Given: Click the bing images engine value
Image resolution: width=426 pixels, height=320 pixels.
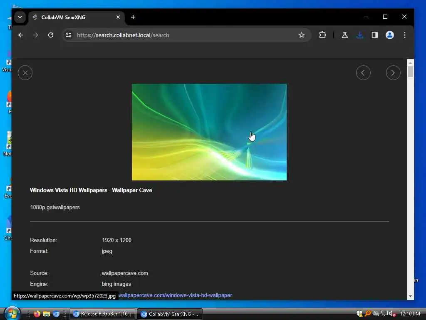Looking at the screenshot, I should pyautogui.click(x=116, y=284).
